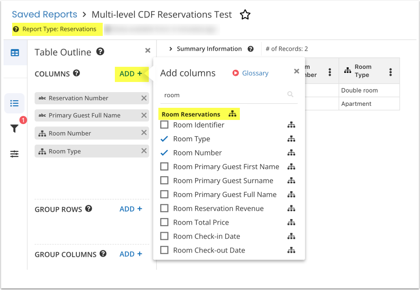The width and height of the screenshot is (420, 290).
Task: Expand the Summary Information section
Action: (172, 49)
